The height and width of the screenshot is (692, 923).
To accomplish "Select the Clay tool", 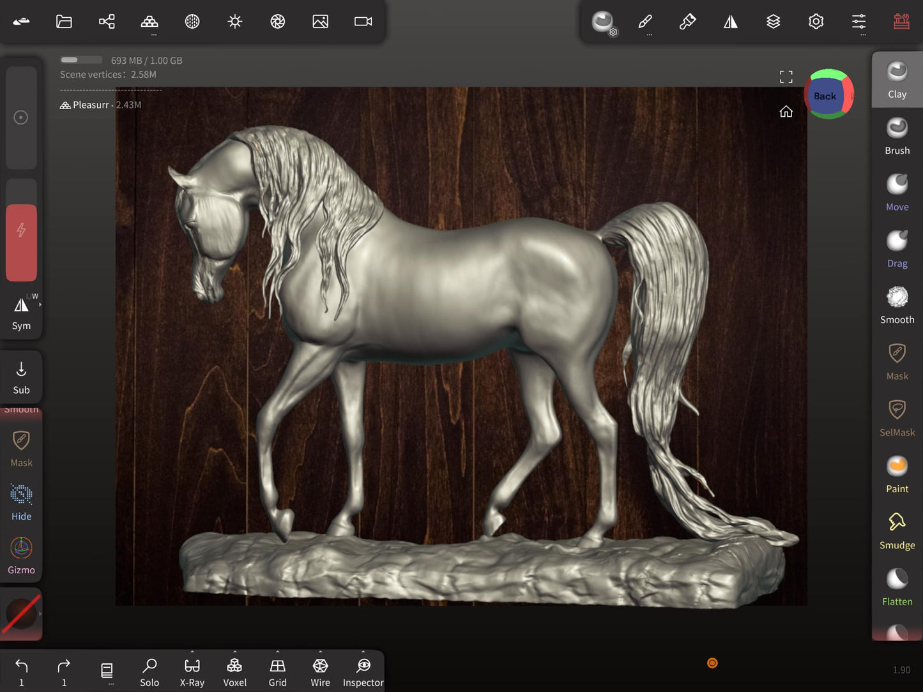I will click(897, 80).
